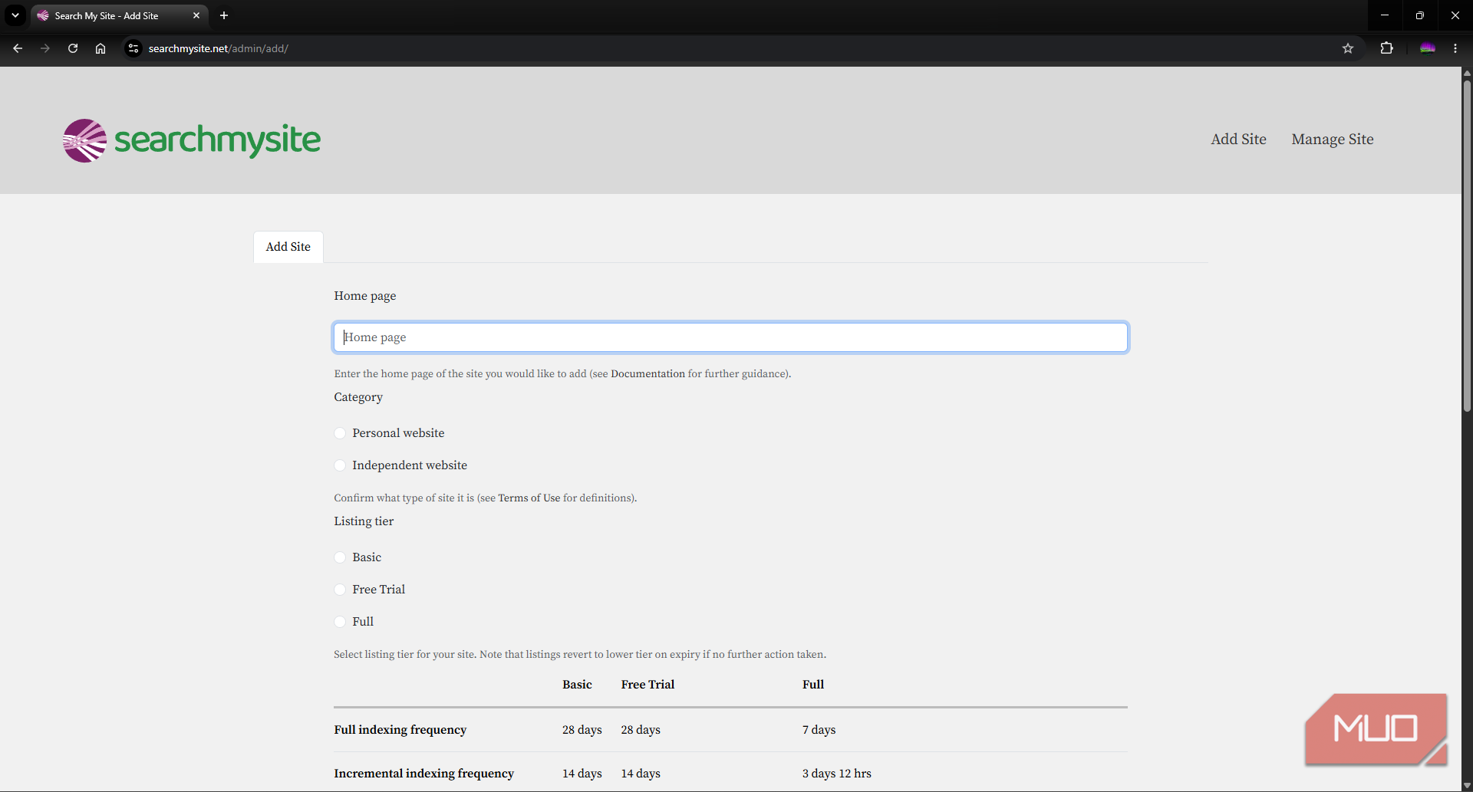Expand the tab search dropdown arrow
Screen dimensions: 1473x792
[x=15, y=15]
